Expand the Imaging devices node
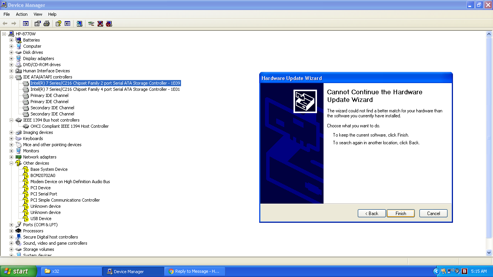 coord(11,132)
